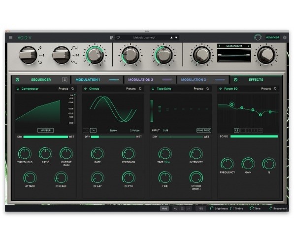
Task: Click the Param EQ Frequency knob
Action: (x=227, y=164)
